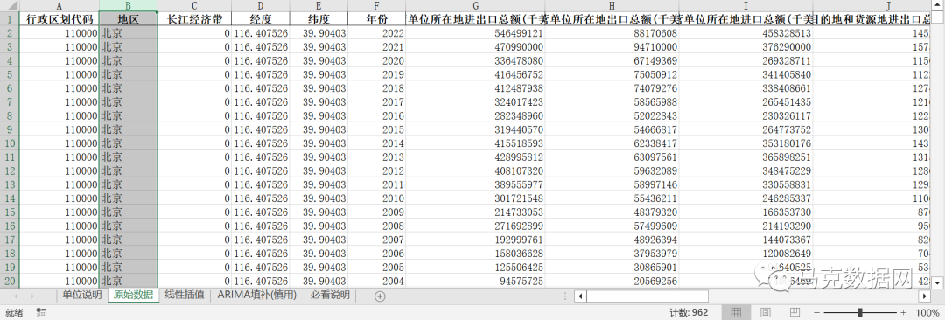Viewport: 945px width, 320px height.
Task: Click cell with value 120082649
Action: (745, 254)
